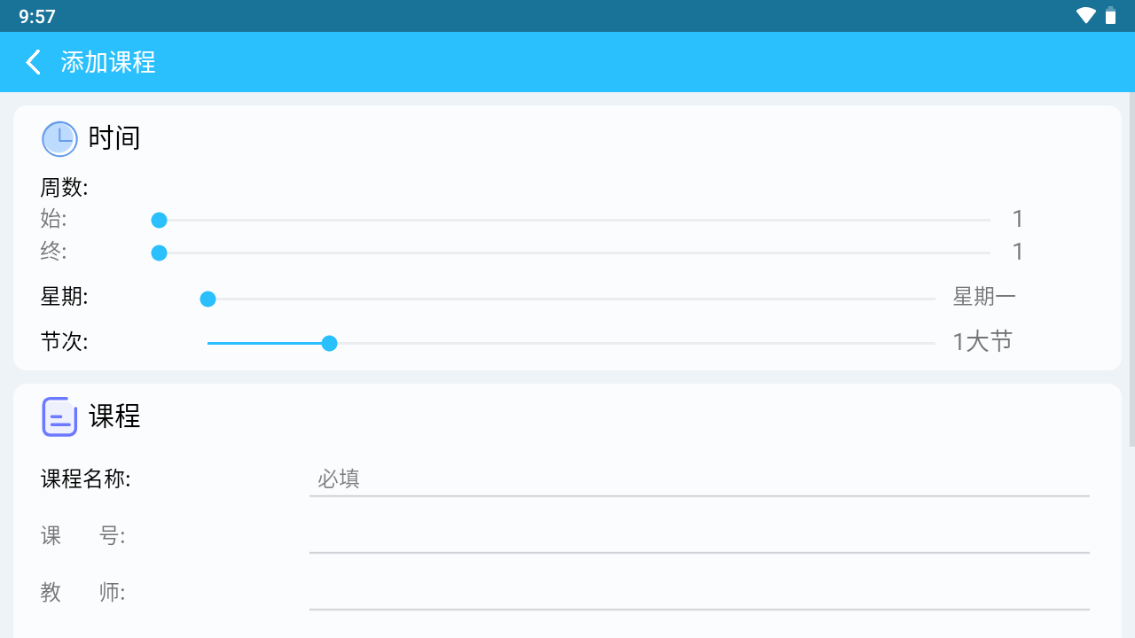Click the 始 start week slider handle

pyautogui.click(x=160, y=220)
